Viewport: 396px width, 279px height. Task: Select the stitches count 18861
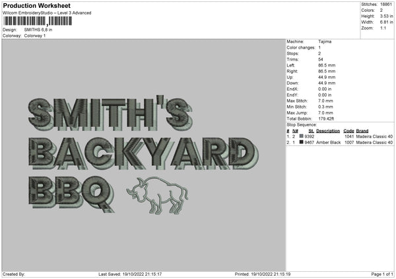386,5
